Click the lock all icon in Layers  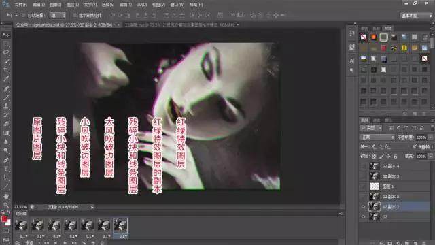(396, 157)
